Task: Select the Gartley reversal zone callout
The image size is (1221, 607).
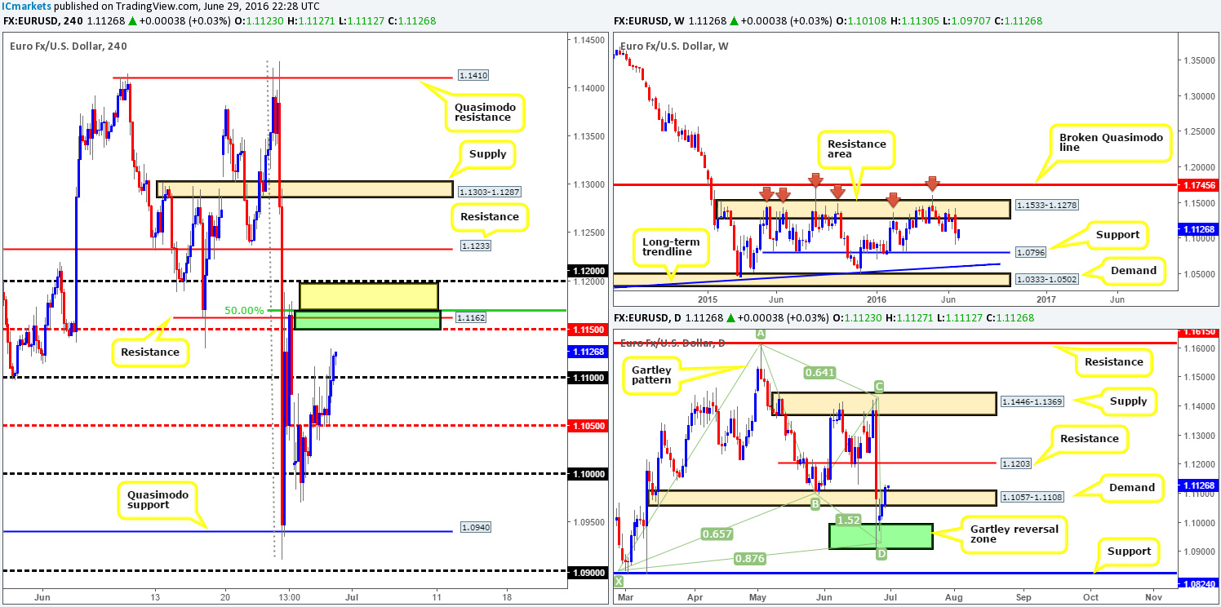Action: tap(1015, 534)
